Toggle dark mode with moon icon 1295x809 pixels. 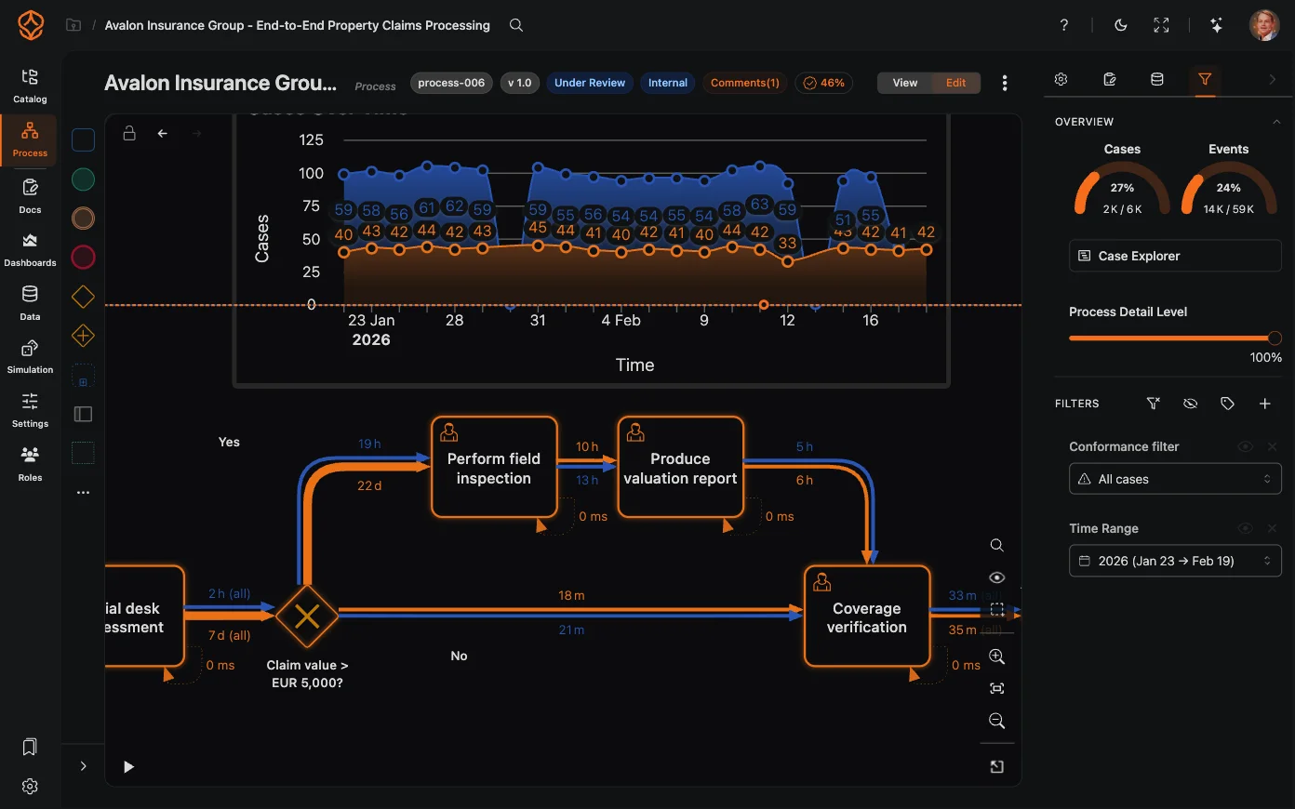tap(1121, 25)
